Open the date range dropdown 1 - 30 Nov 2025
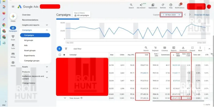The height and width of the screenshot is (107, 214). pos(171,15)
